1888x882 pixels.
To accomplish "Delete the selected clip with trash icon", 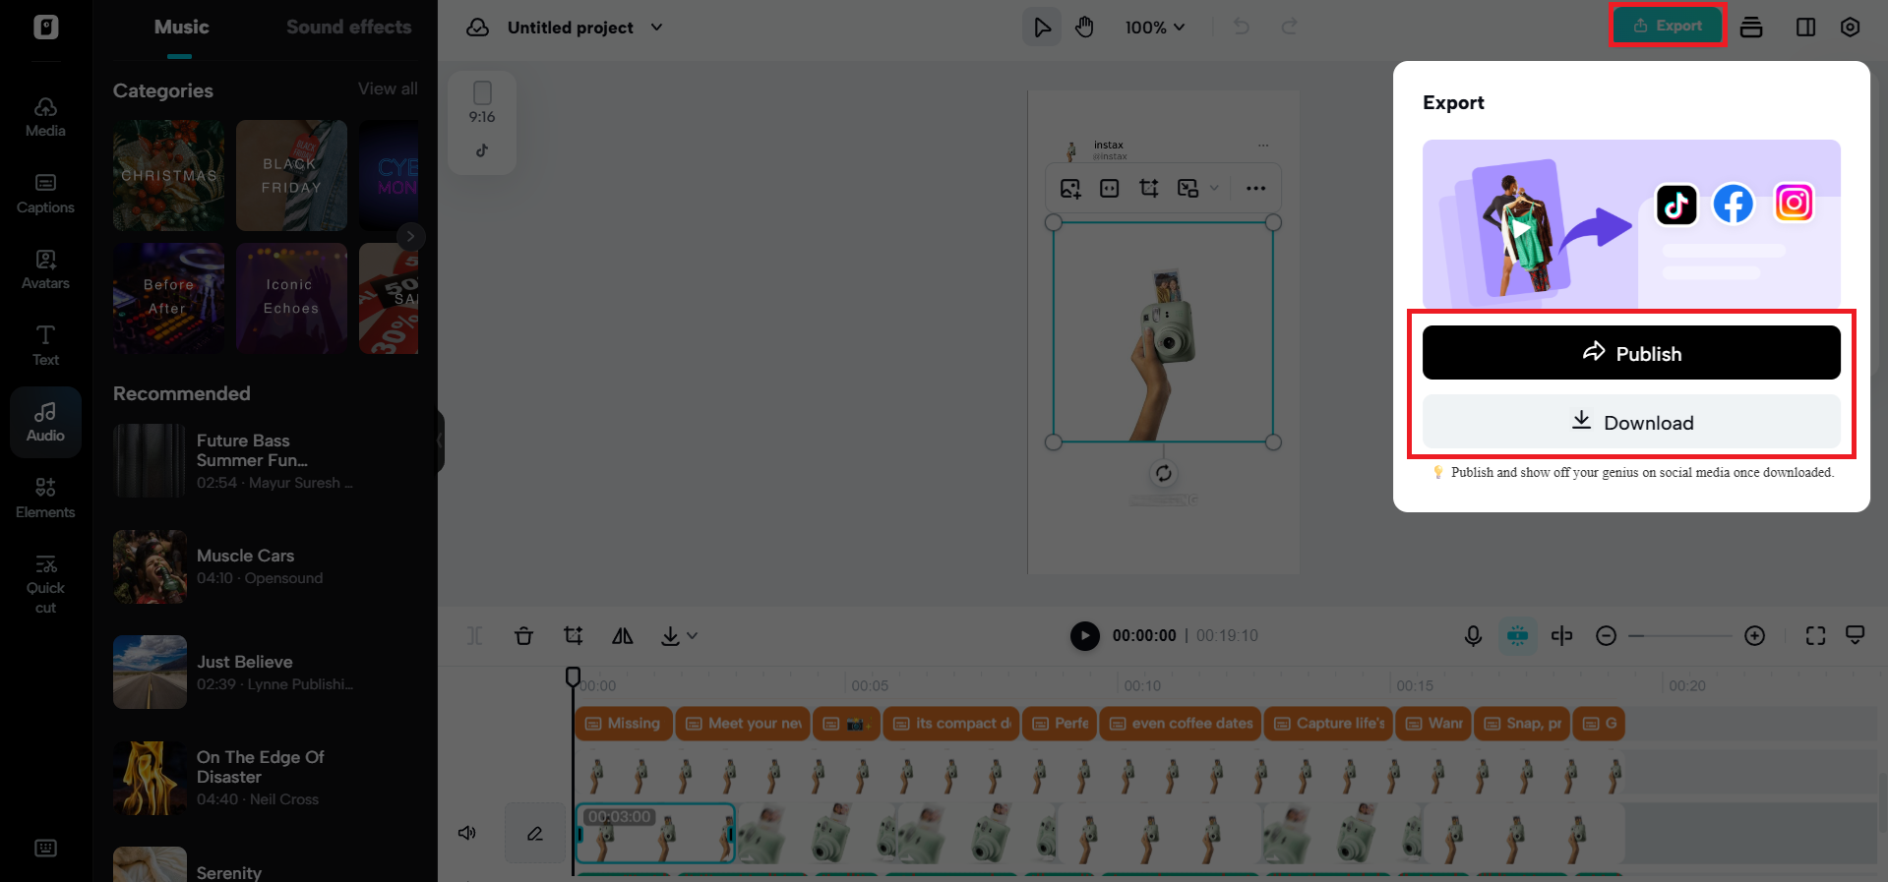I will pos(523,636).
